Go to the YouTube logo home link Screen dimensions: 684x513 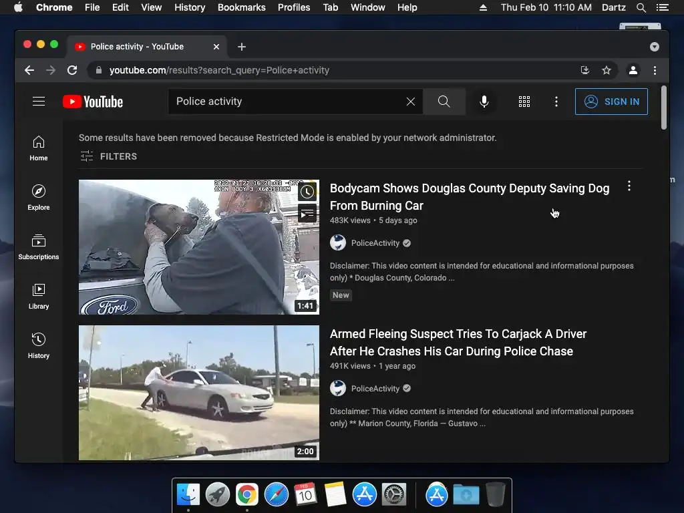tap(93, 102)
